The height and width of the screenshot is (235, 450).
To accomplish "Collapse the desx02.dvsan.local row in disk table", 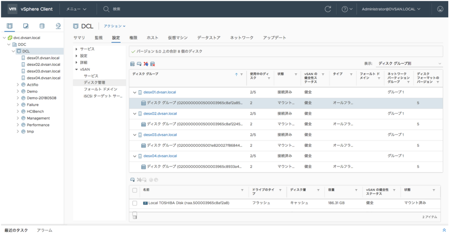I will tap(134, 114).
